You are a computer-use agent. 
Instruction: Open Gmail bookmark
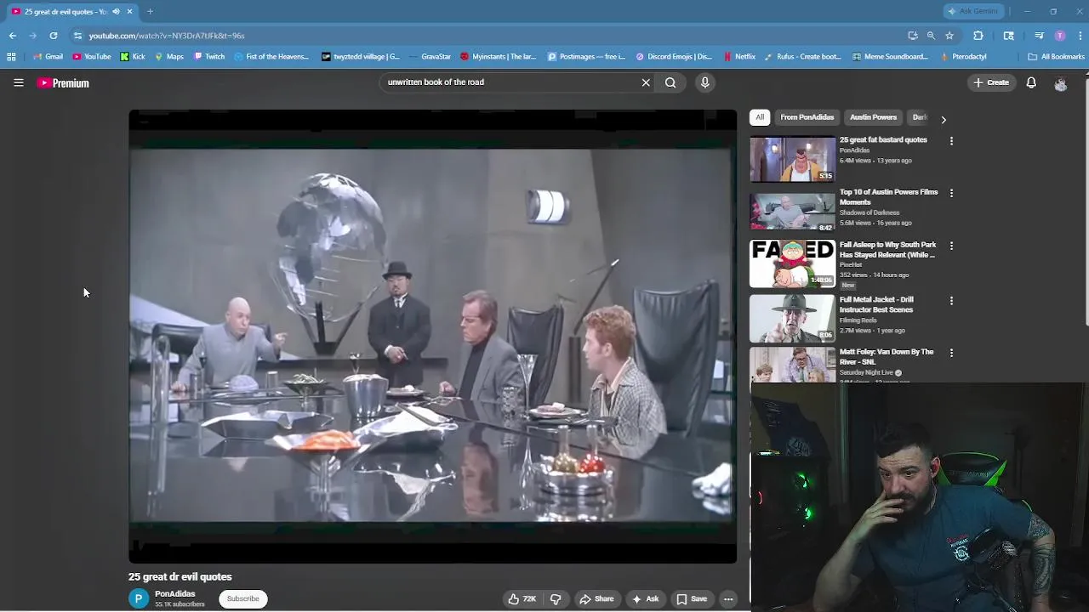pos(48,57)
